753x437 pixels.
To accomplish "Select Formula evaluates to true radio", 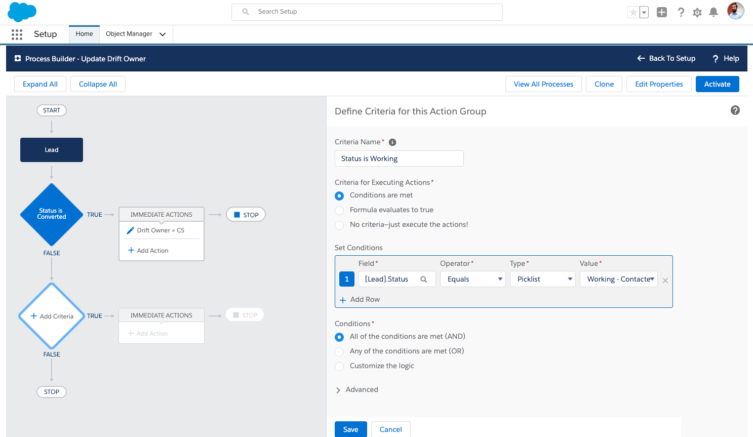I will 339,210.
